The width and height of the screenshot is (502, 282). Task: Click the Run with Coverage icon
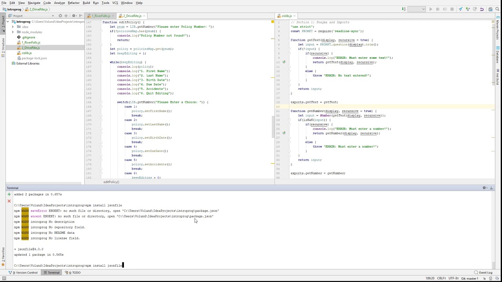click(445, 9)
